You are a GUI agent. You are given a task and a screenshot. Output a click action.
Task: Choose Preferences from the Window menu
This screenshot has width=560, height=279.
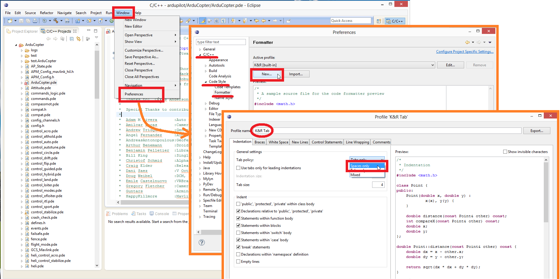click(x=134, y=94)
